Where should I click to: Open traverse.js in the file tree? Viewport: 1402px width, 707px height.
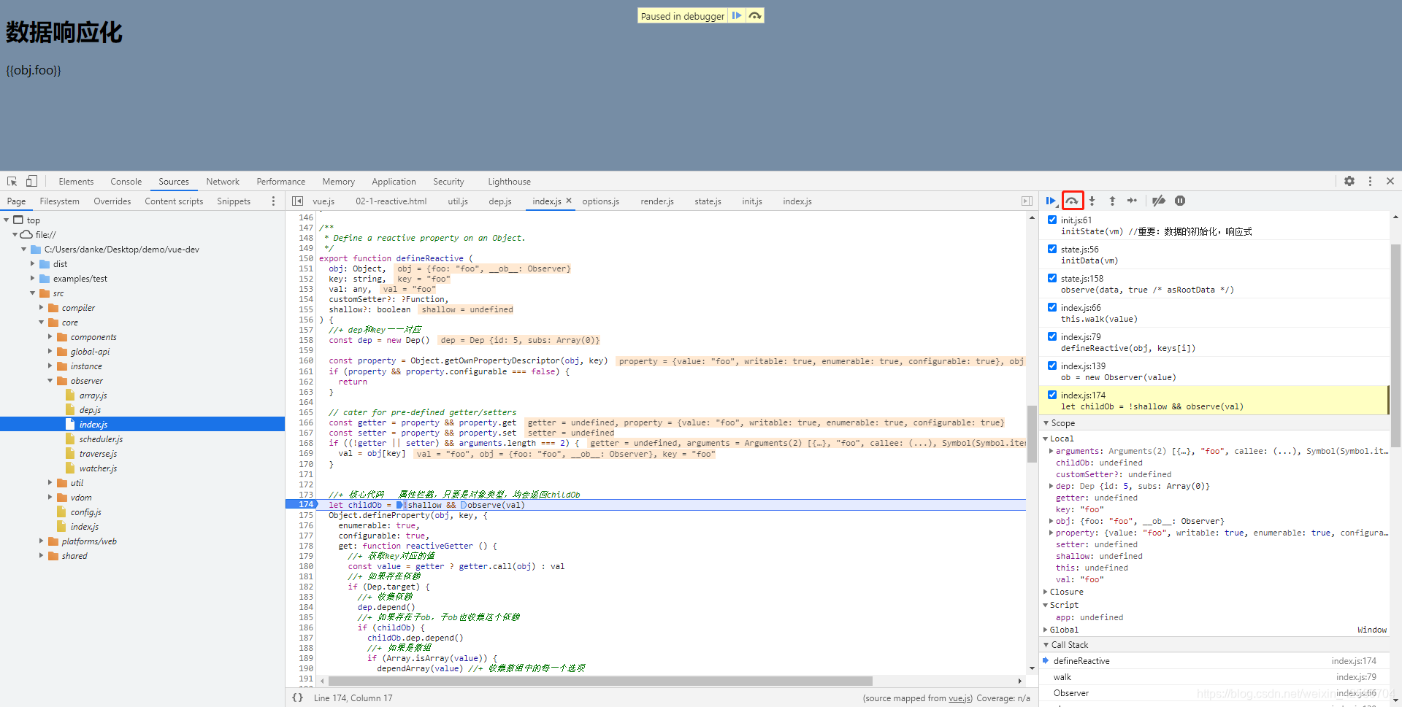(x=98, y=454)
